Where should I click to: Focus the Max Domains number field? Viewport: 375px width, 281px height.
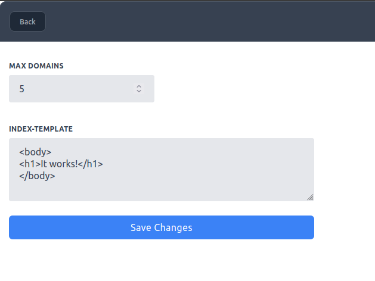tap(72, 89)
